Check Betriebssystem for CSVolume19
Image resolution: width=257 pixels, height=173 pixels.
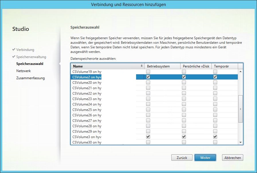click(x=148, y=71)
